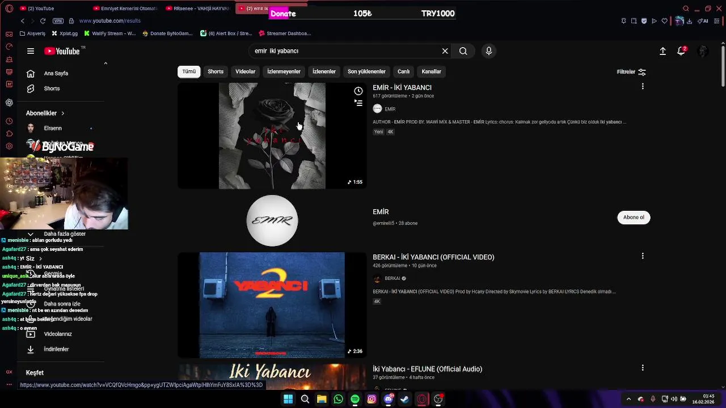Play the EMİR - İKİ YABANCI thumbnail
Screen dimensions: 726x408
coord(272,136)
